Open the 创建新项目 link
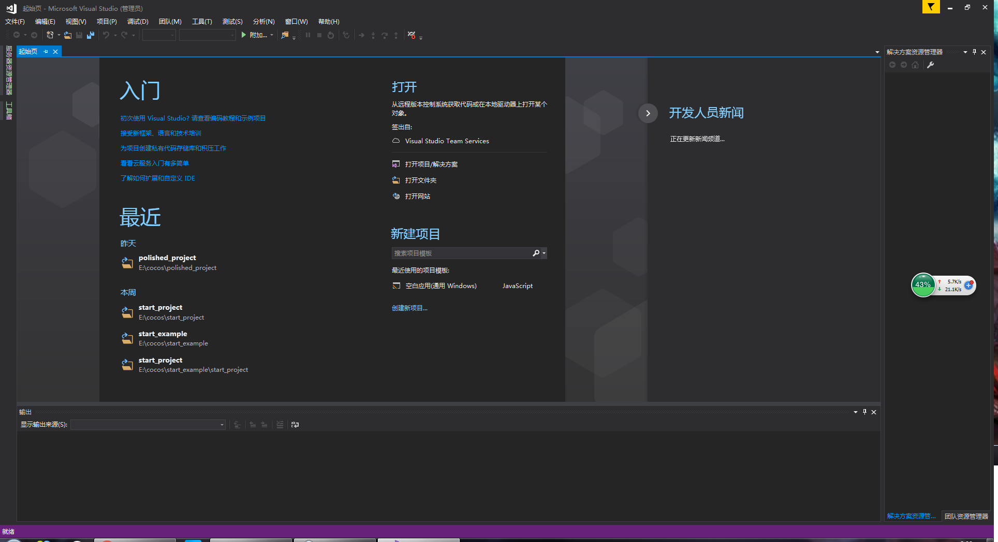 coord(409,308)
